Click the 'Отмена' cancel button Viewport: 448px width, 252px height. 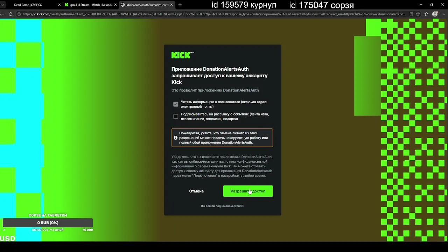click(x=196, y=191)
